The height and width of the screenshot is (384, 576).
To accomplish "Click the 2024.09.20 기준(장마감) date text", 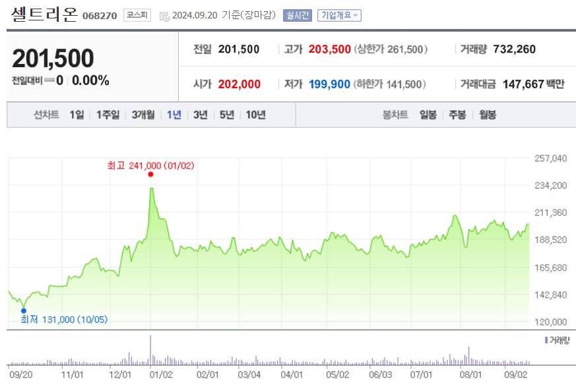I will [x=224, y=15].
